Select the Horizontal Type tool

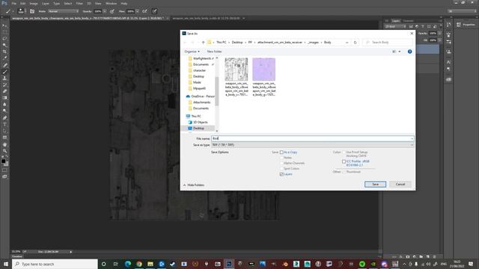click(4, 125)
